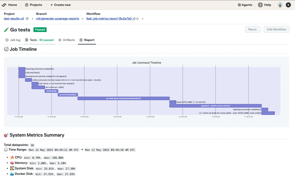Select the export SUITE_NAME timeline bar
Image resolution: width=295 pixels, height=178 pixels.
tap(173, 102)
